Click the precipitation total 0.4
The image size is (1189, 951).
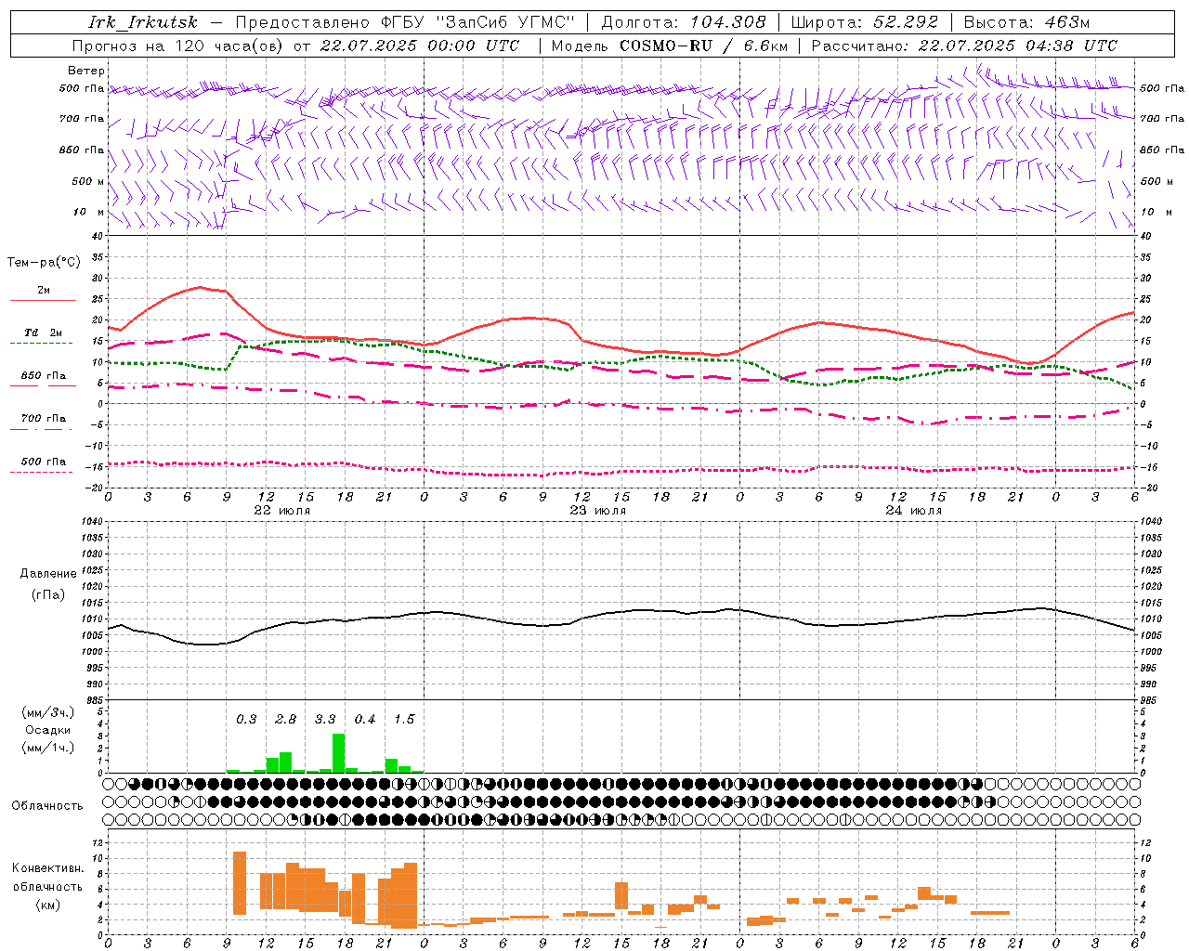click(x=365, y=720)
